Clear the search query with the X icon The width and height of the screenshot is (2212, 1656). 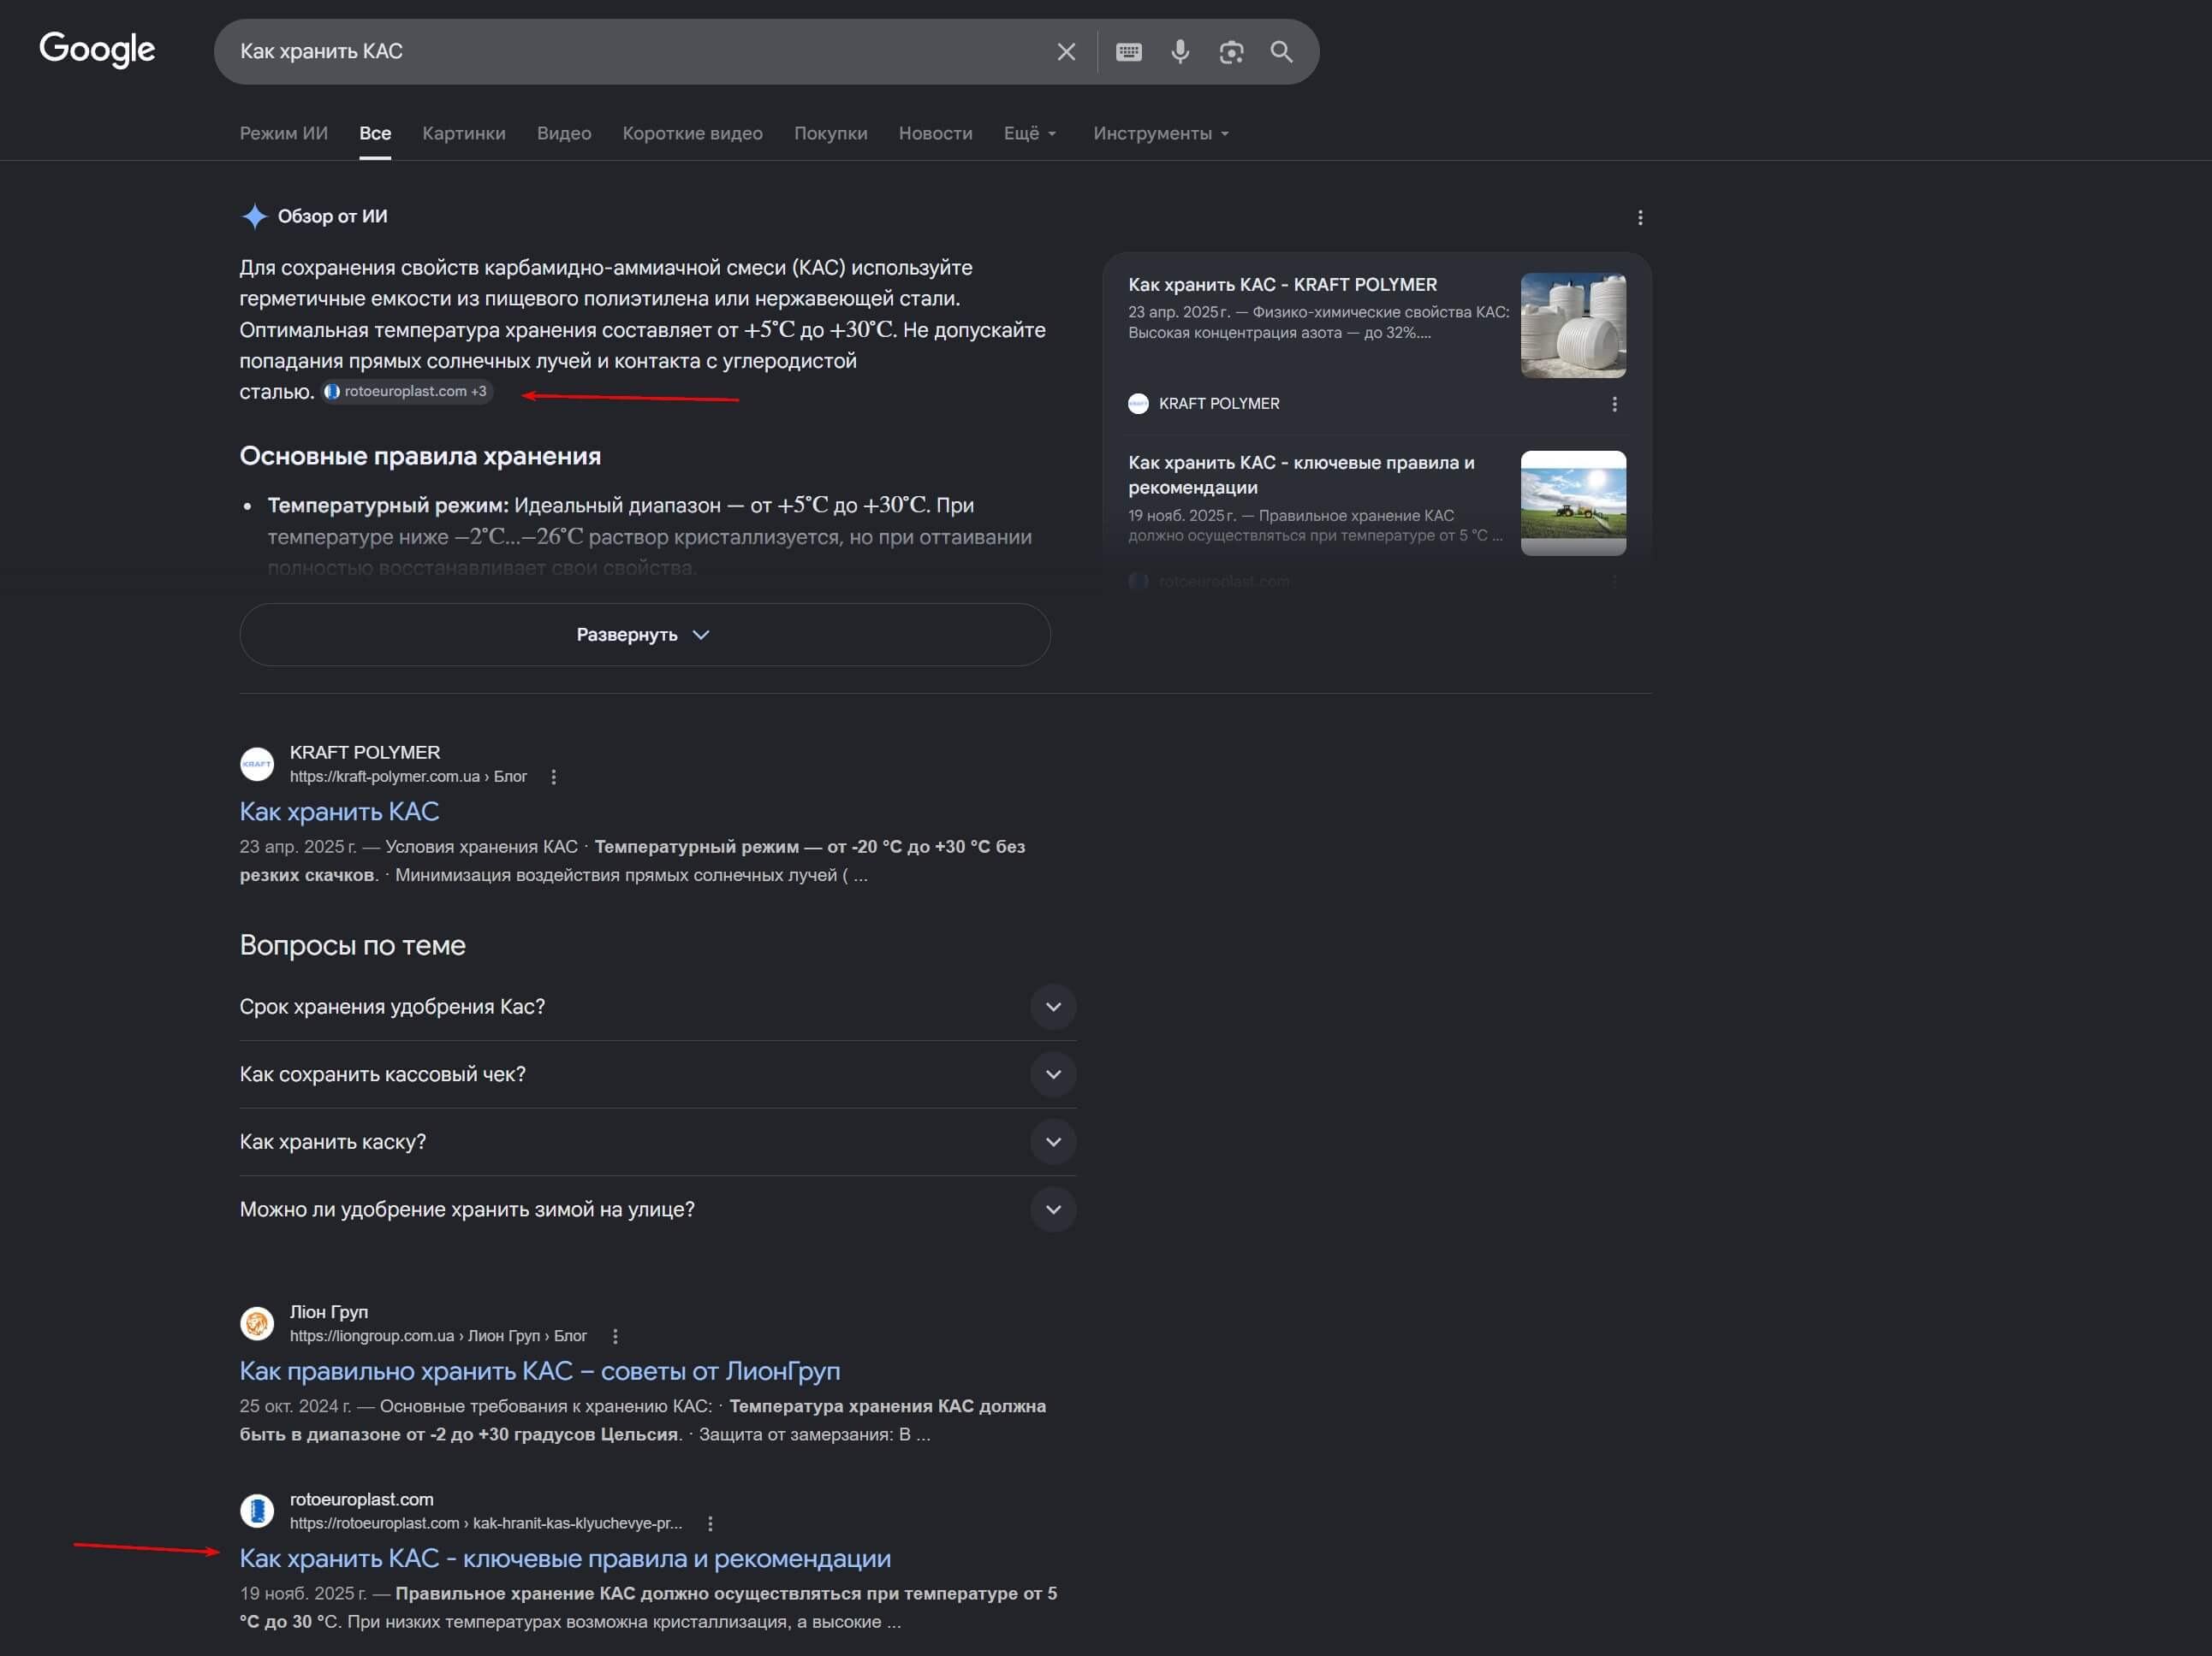tap(1066, 52)
